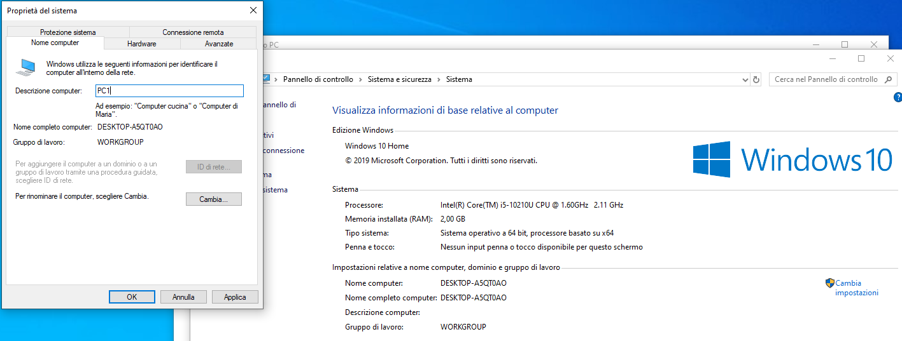
Task: Click the Visualizza informazioni di base heading
Action: (x=445, y=110)
